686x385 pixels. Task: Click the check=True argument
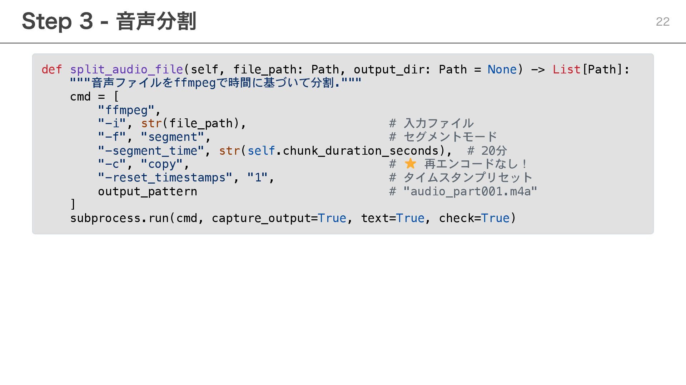474,218
